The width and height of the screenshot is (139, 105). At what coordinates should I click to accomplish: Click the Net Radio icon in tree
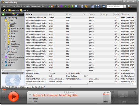pyautogui.click(x=6, y=62)
